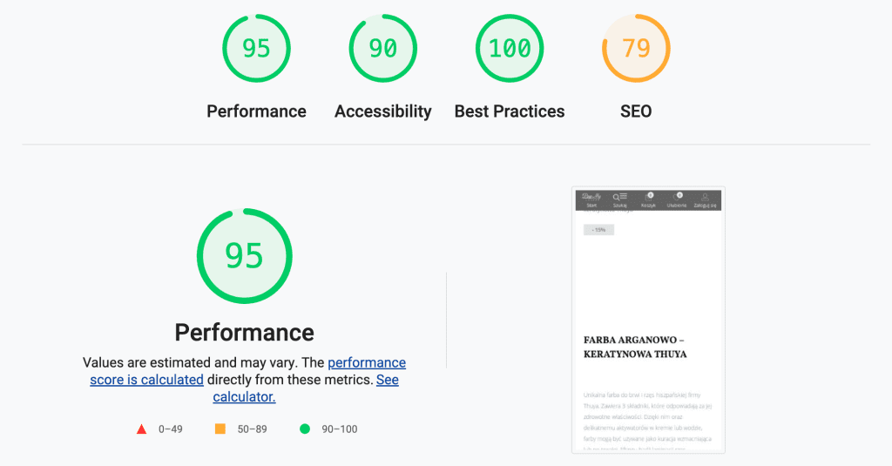Viewport: 892px width, 466px height.
Task: Click the mobile page screenshot thumbnail
Action: [x=648, y=321]
